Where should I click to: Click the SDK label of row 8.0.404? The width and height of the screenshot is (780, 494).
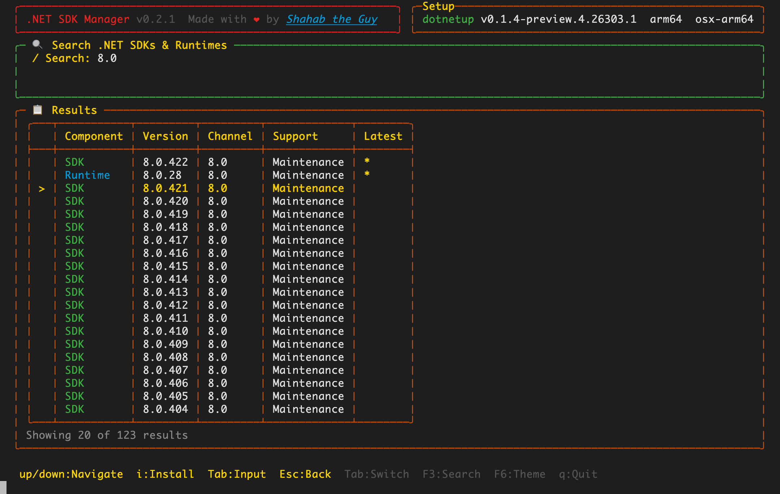(x=74, y=409)
